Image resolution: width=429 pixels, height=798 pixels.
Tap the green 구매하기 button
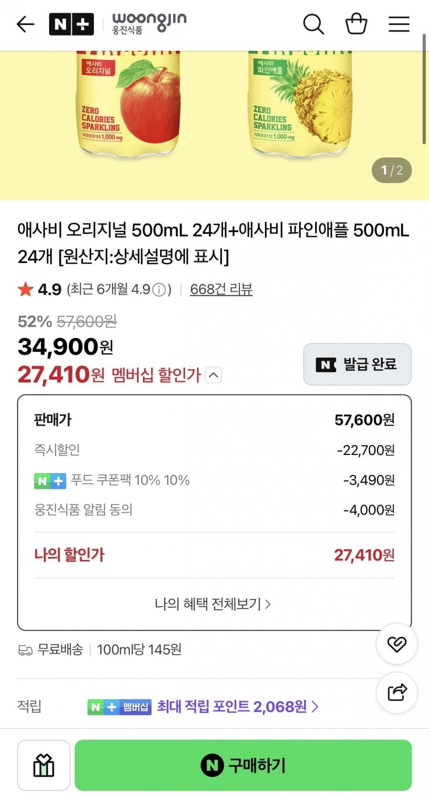coord(243,765)
